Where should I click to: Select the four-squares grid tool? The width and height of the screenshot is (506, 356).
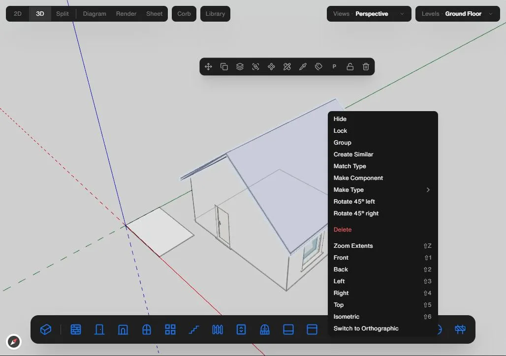(x=170, y=329)
